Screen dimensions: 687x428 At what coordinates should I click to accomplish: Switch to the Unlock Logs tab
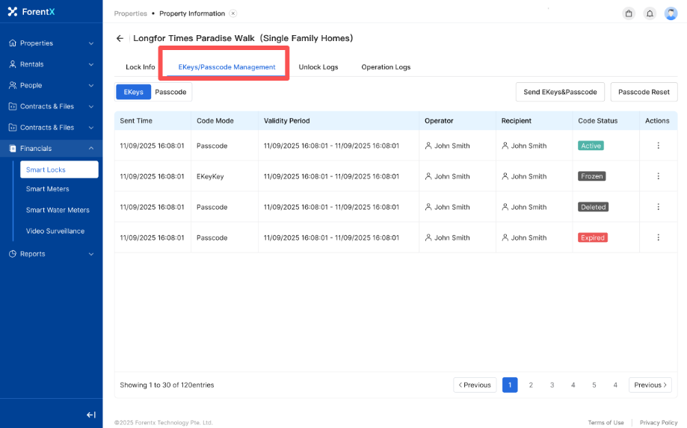(318, 67)
